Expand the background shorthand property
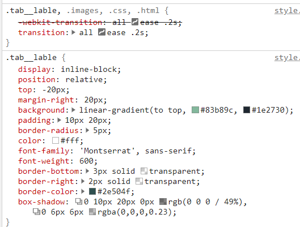The height and width of the screenshot is (227, 300). (74, 110)
